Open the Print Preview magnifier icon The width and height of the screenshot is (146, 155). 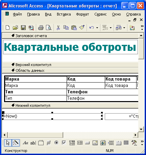[49, 28]
